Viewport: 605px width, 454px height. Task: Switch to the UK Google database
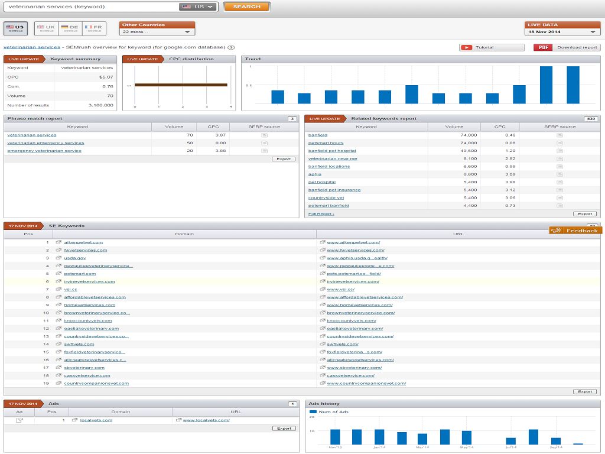coord(47,28)
